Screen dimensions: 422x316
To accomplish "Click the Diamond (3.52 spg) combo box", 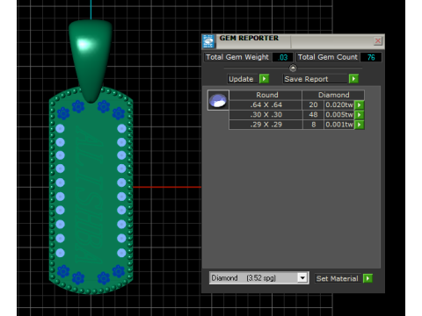I will (258, 277).
